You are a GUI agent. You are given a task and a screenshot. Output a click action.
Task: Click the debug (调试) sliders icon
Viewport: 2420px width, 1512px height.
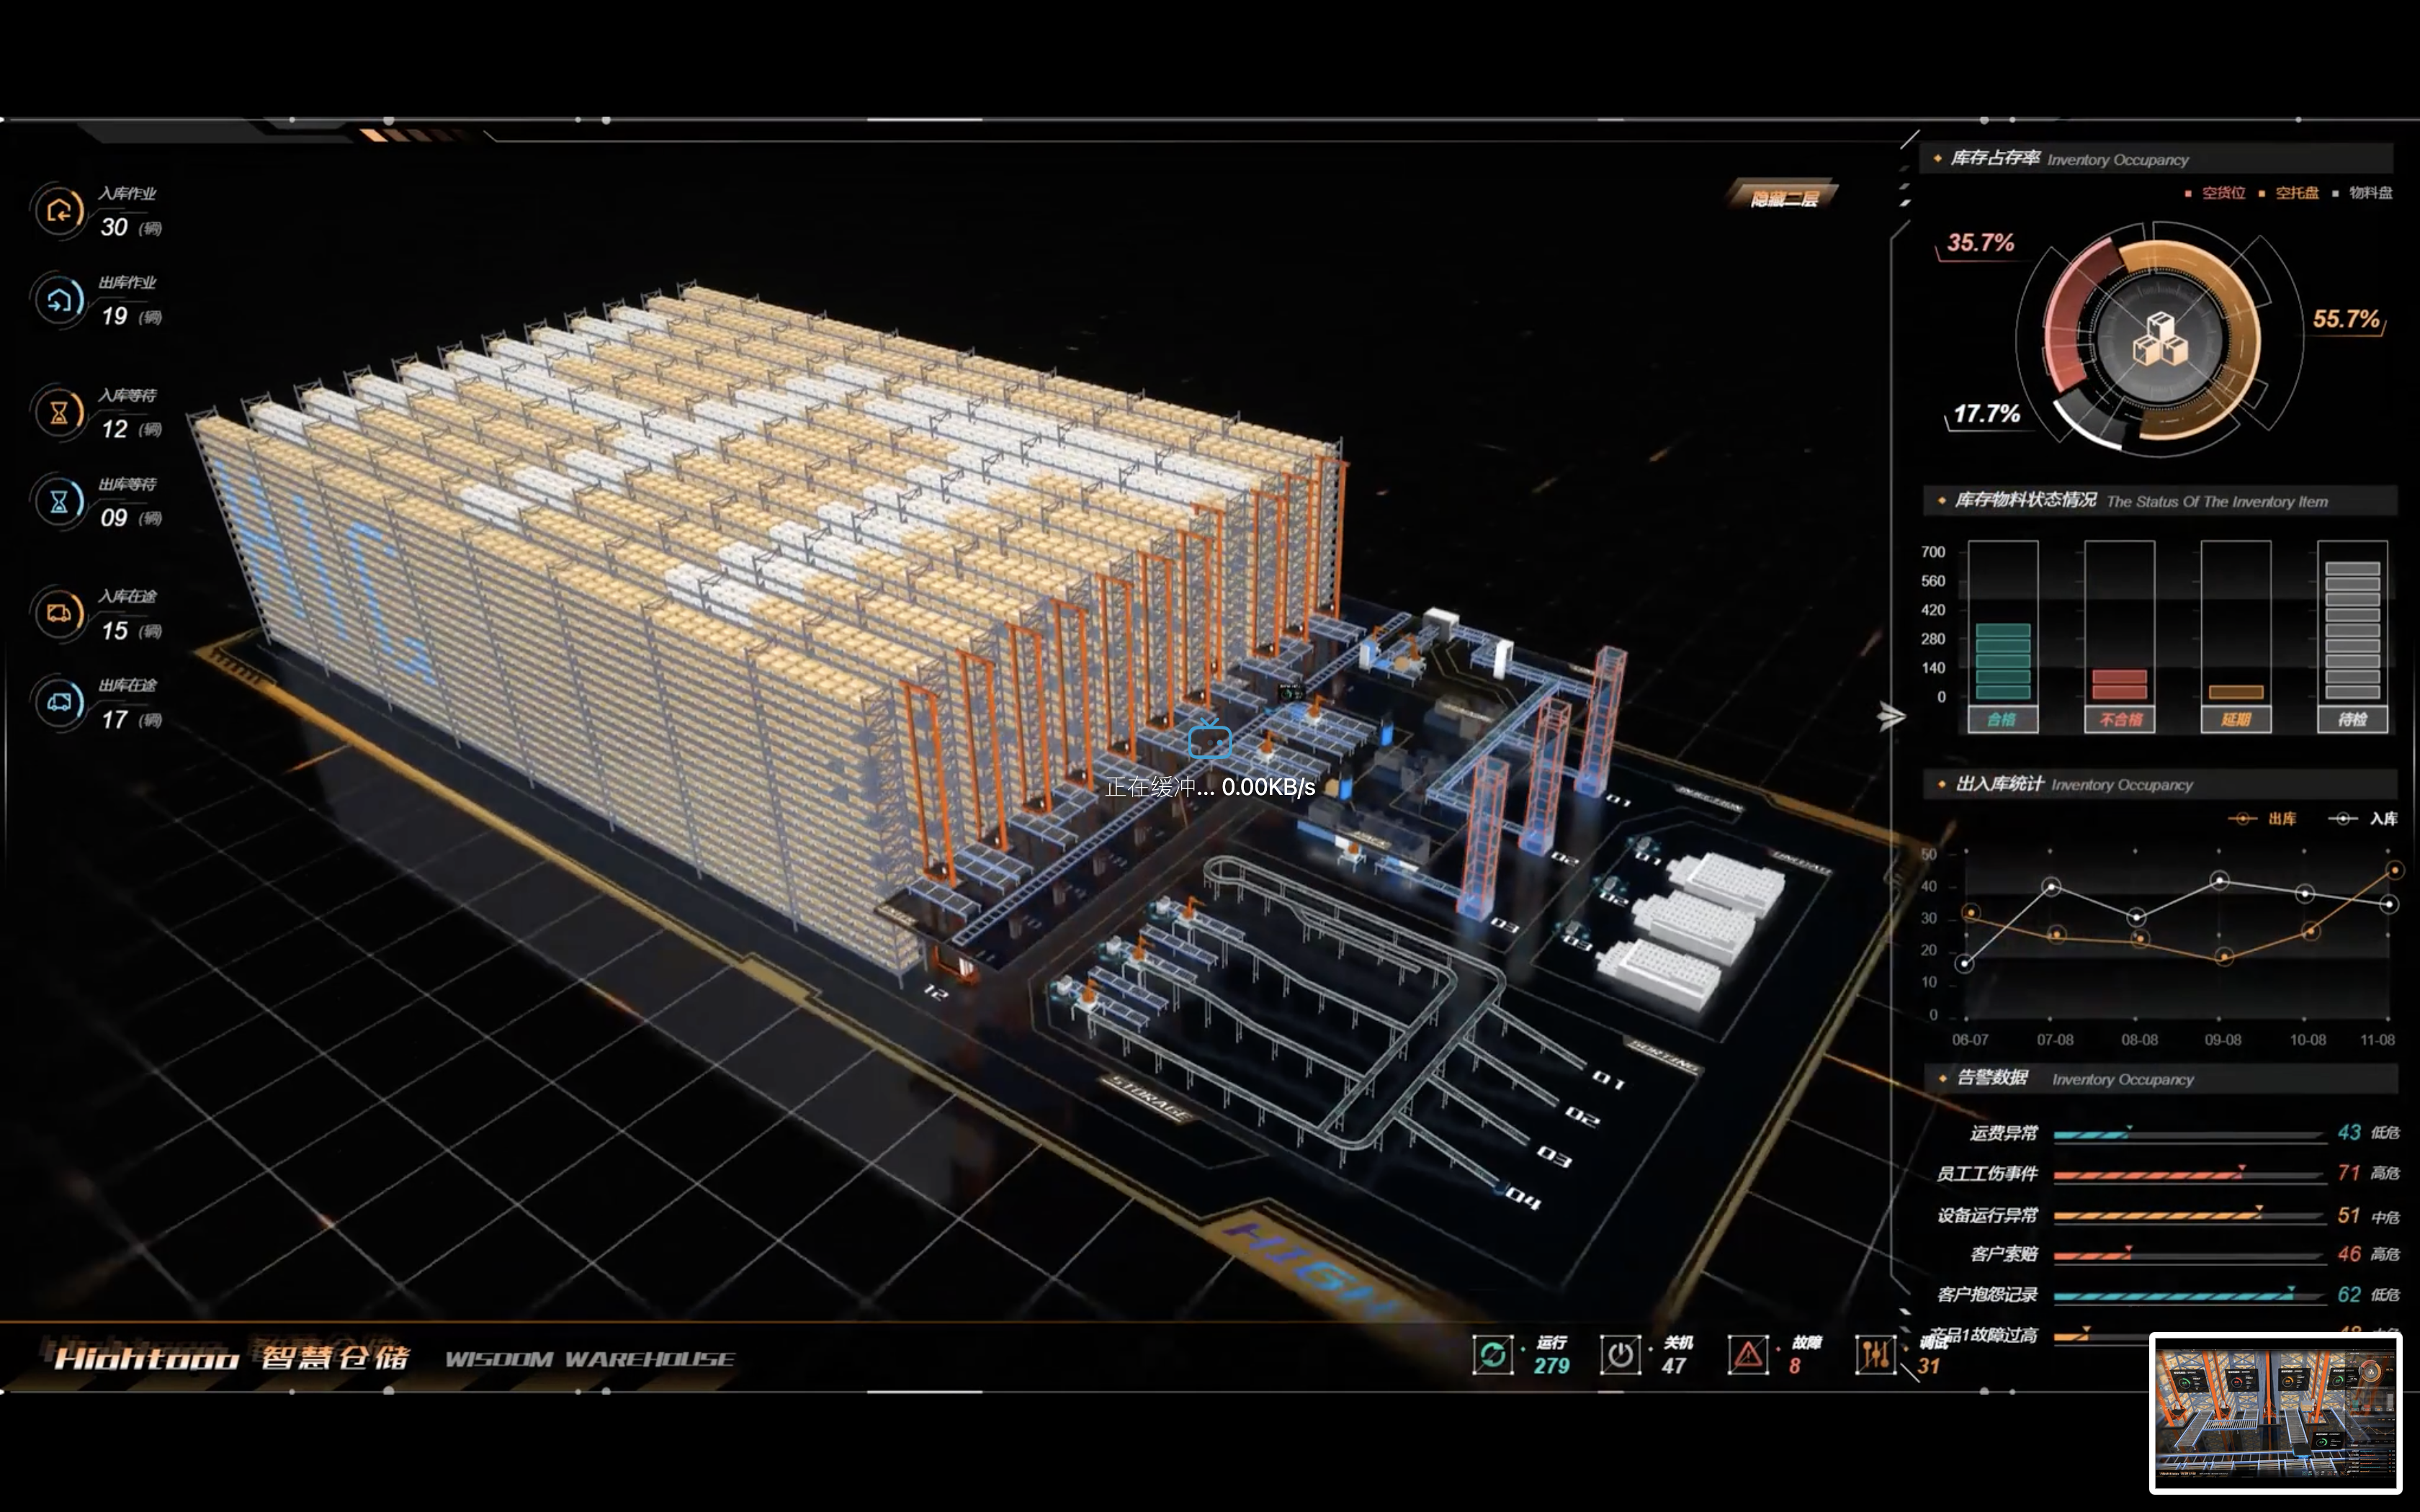tap(1875, 1355)
